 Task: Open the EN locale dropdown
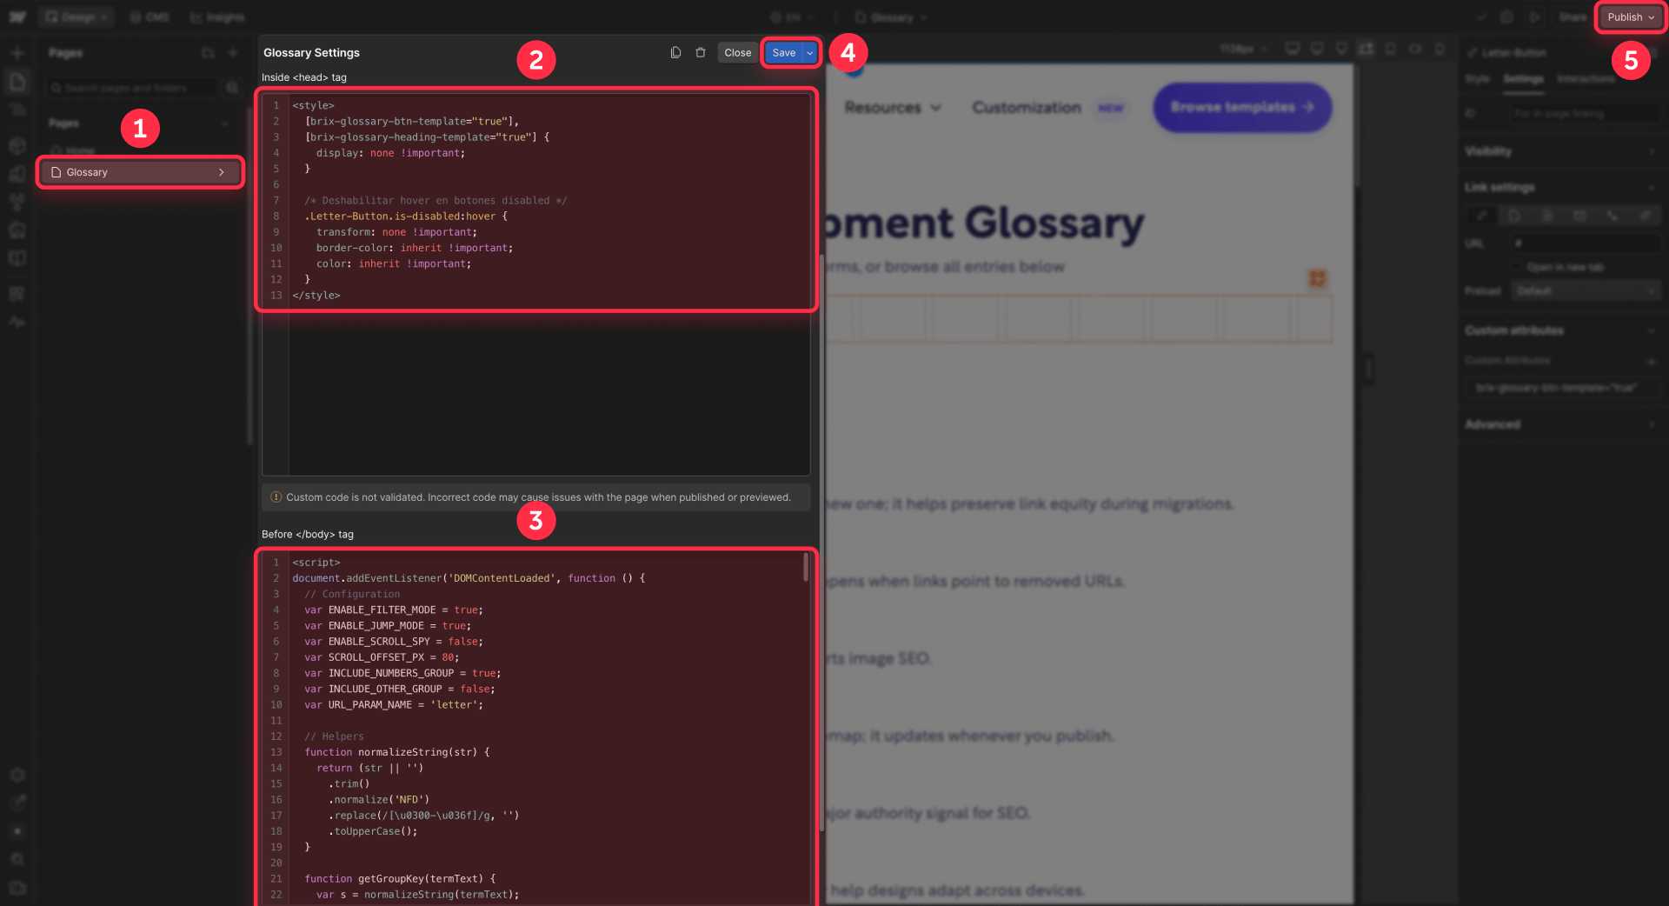point(791,17)
